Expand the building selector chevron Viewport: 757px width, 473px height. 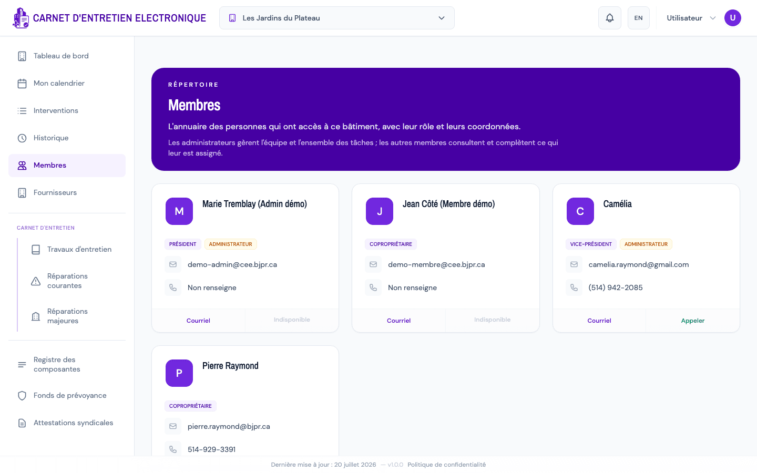[x=442, y=18]
